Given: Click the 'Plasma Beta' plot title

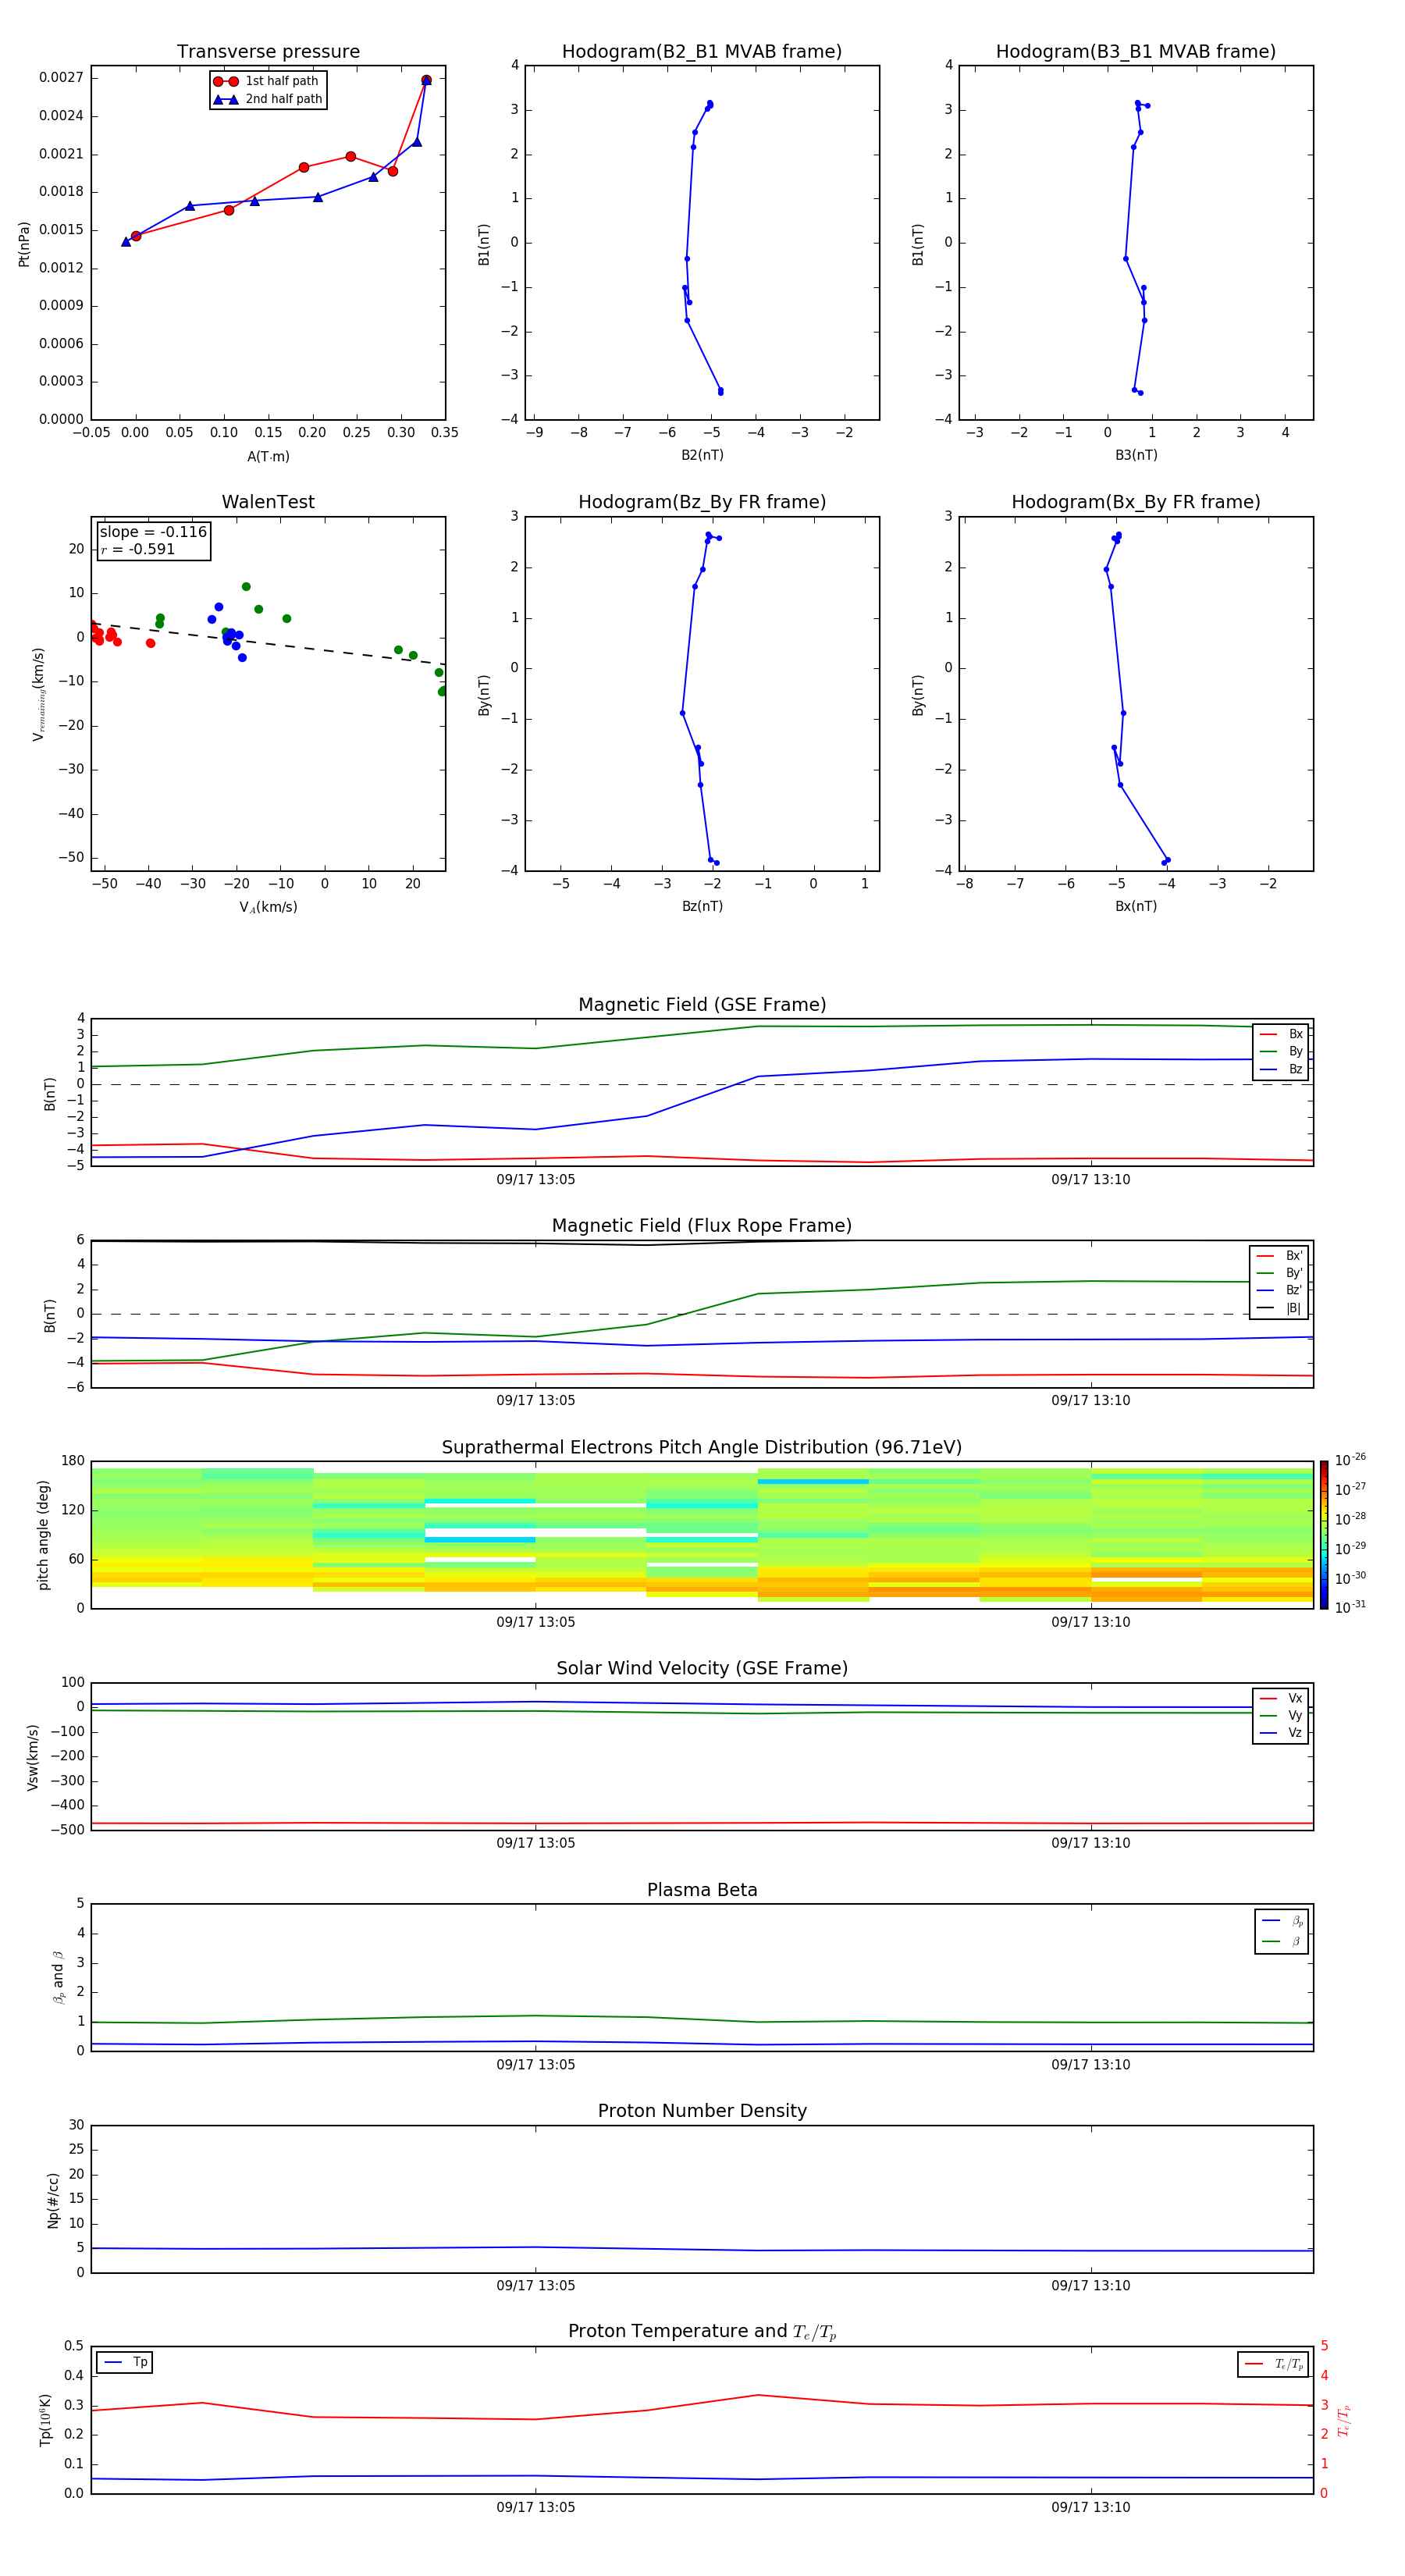Looking at the screenshot, I should coord(702,1891).
